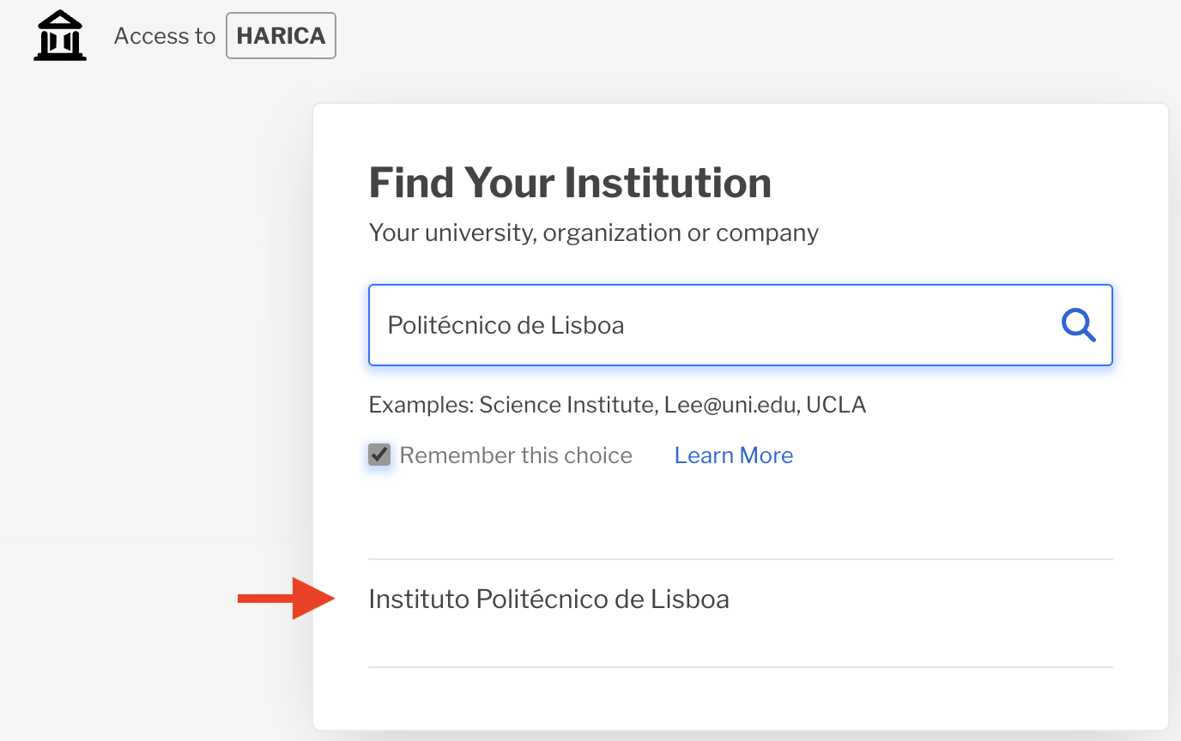Click the red arrow pointing at result
Screen dimensions: 1181x741
click(286, 599)
